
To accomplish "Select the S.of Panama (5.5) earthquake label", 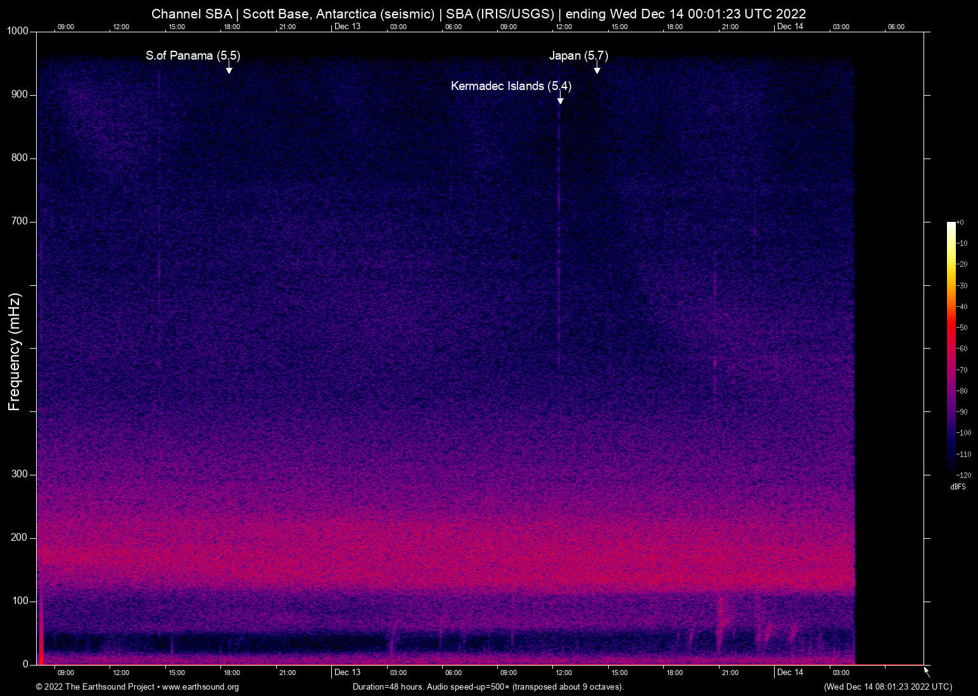I will pyautogui.click(x=193, y=56).
